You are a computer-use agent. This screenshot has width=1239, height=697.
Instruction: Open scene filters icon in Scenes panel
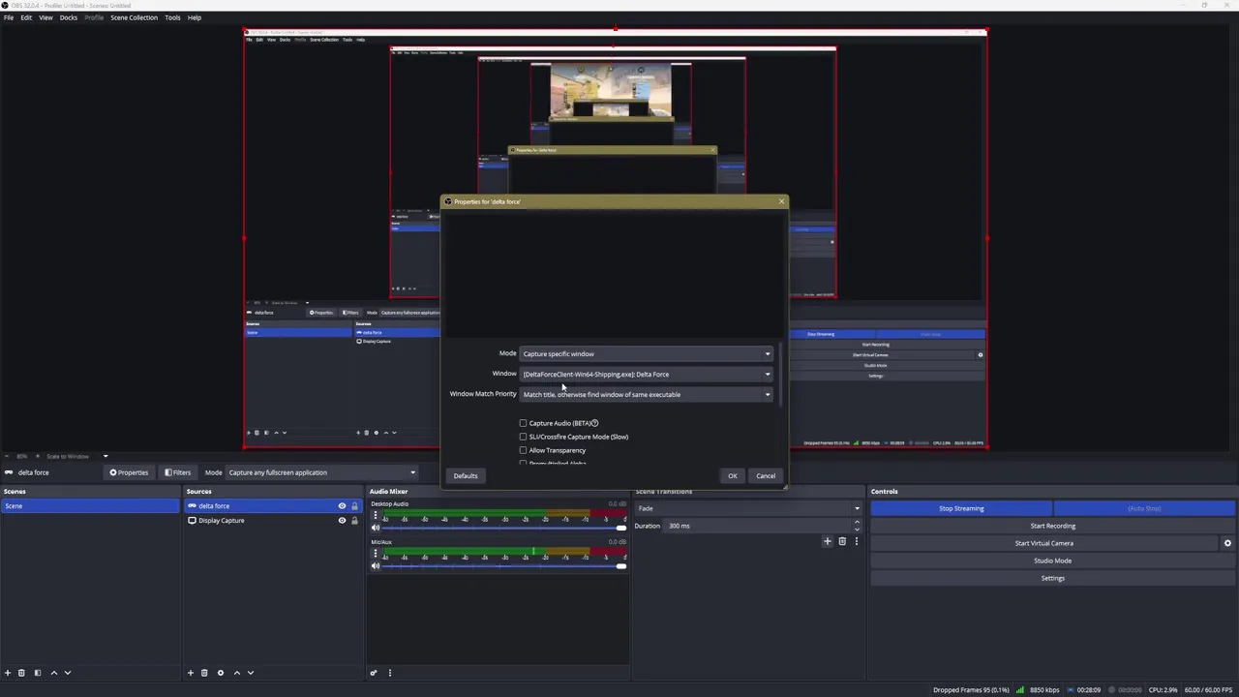pos(38,673)
